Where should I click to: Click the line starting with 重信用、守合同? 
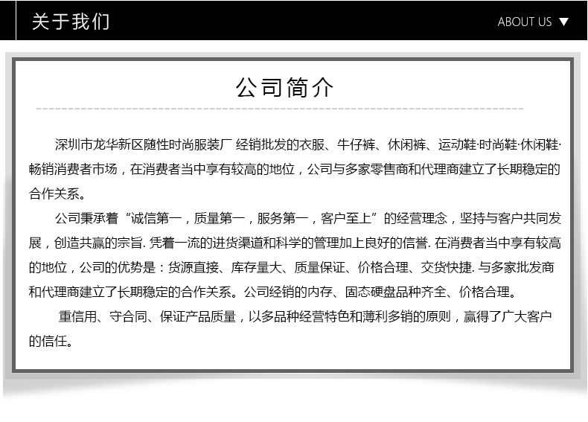305,316
